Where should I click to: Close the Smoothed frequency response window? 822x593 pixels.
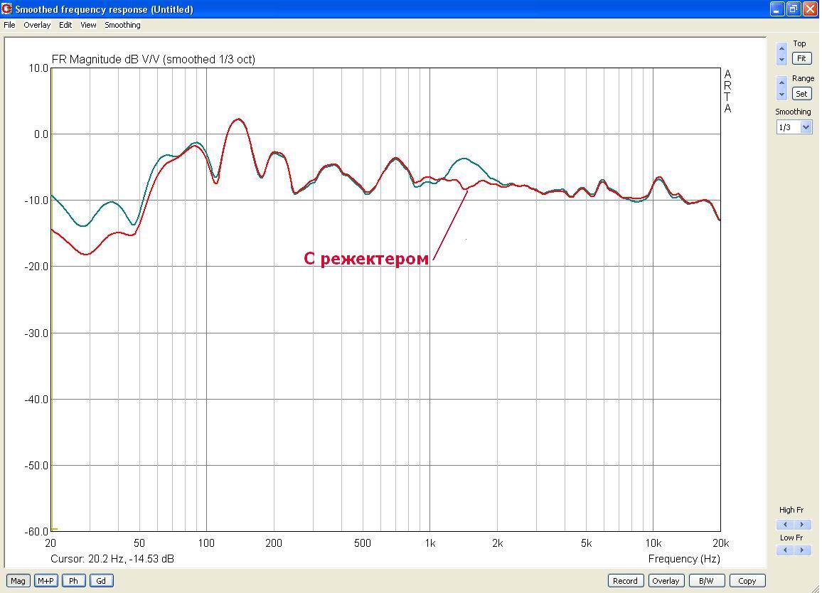[x=811, y=9]
